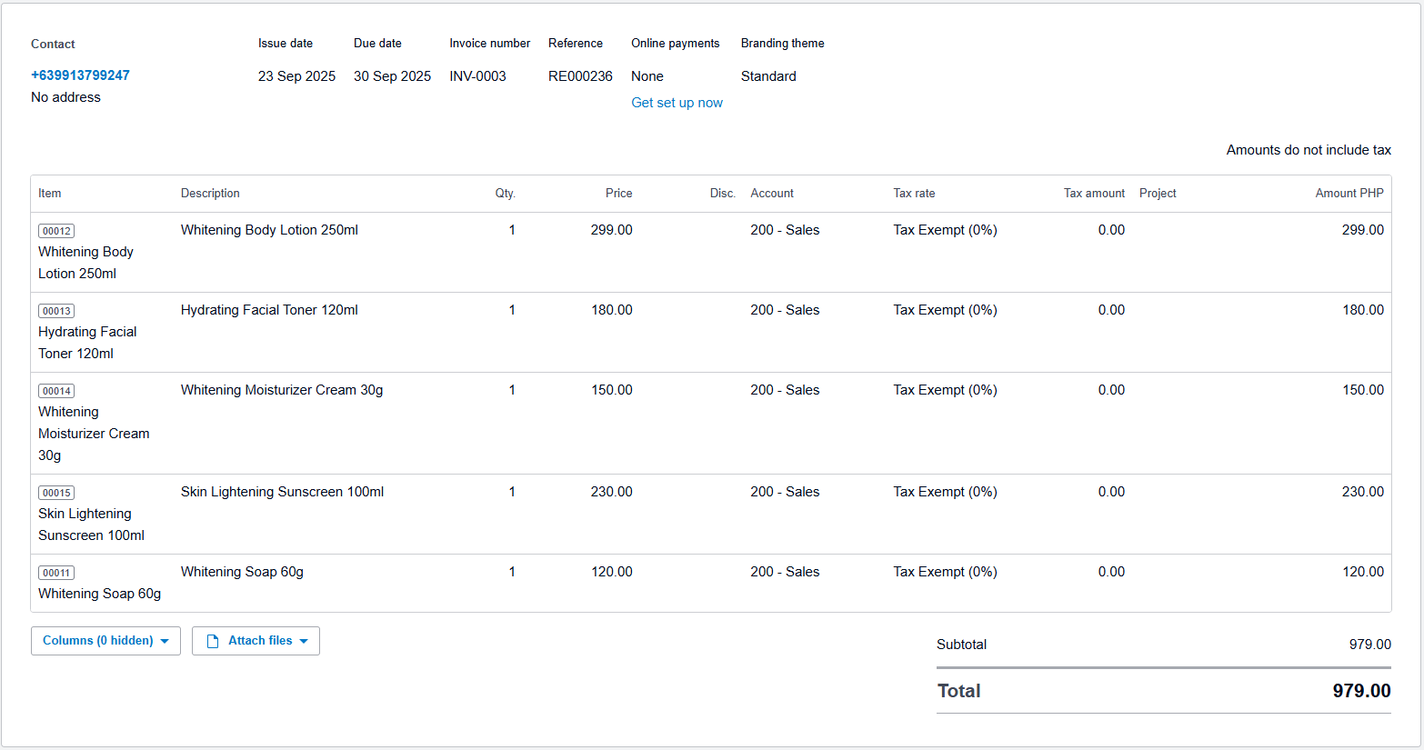Viewport: 1424px width, 750px height.
Task: Click the Whitening Soap 60g description cell
Action: coord(242,572)
